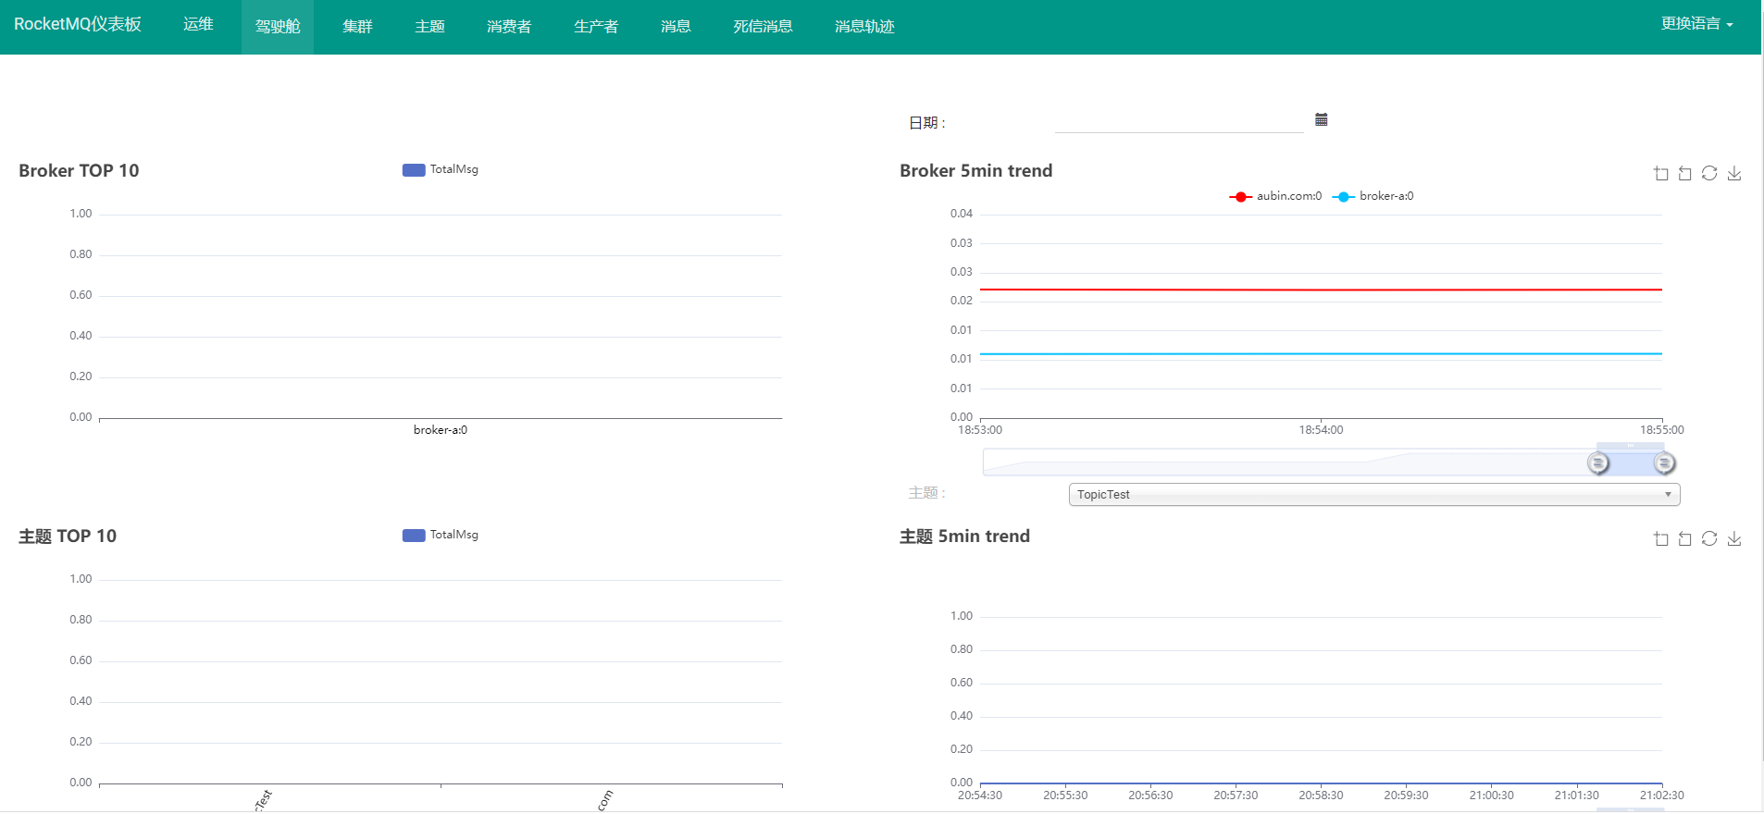Click the 21:00:30 time axis label
1764x814 pixels.
pyautogui.click(x=1492, y=795)
